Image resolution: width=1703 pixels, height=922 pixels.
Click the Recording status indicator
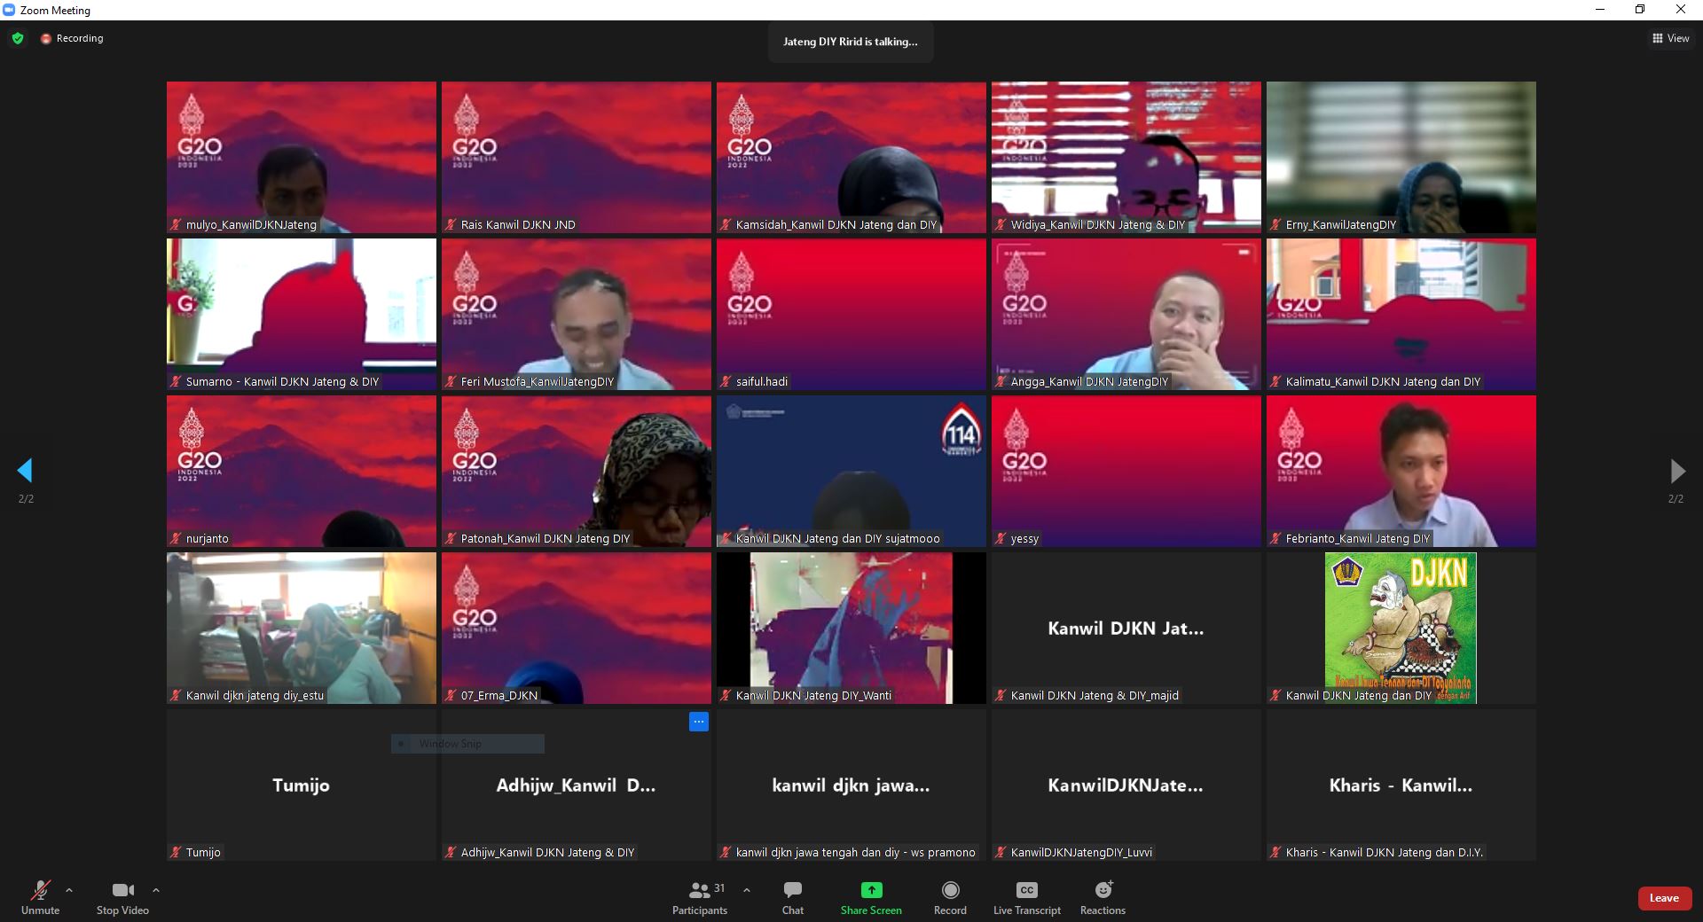72,38
